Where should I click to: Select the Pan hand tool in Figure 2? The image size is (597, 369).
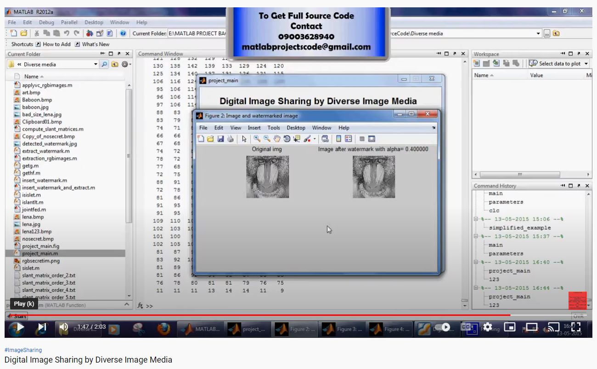click(x=277, y=139)
